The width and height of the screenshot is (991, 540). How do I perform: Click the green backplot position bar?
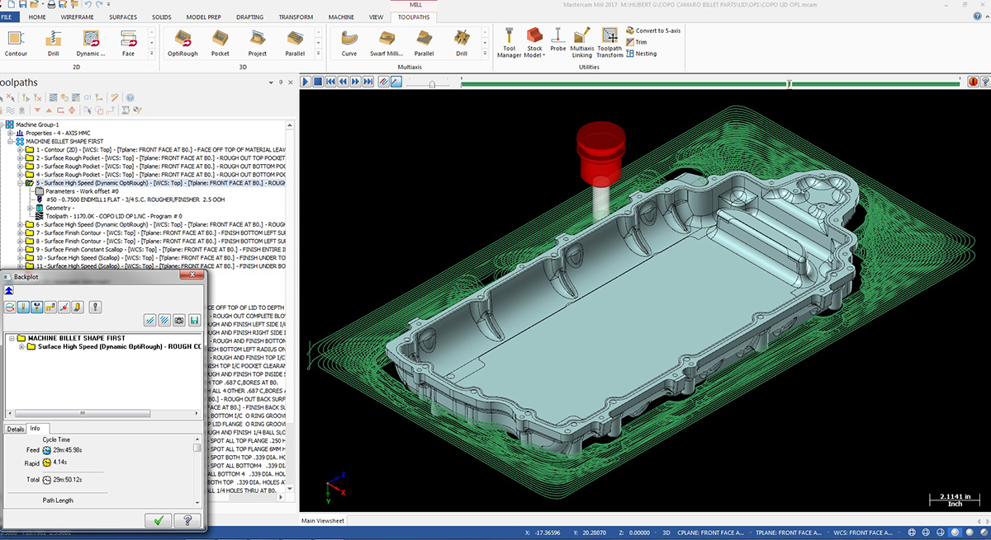tap(710, 83)
